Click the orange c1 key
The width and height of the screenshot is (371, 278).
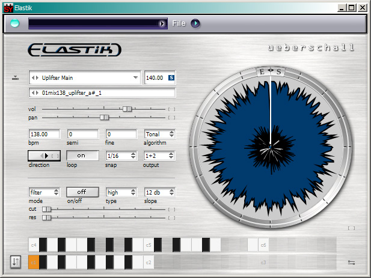coord(33,262)
